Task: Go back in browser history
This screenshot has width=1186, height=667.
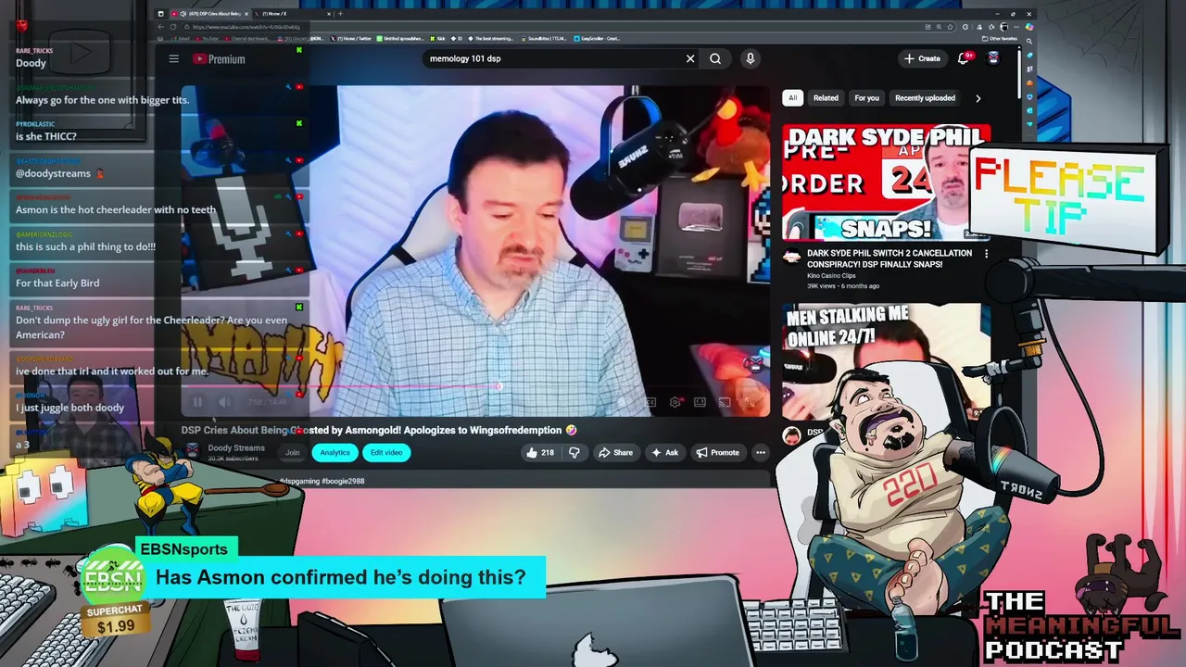Action: [x=161, y=27]
